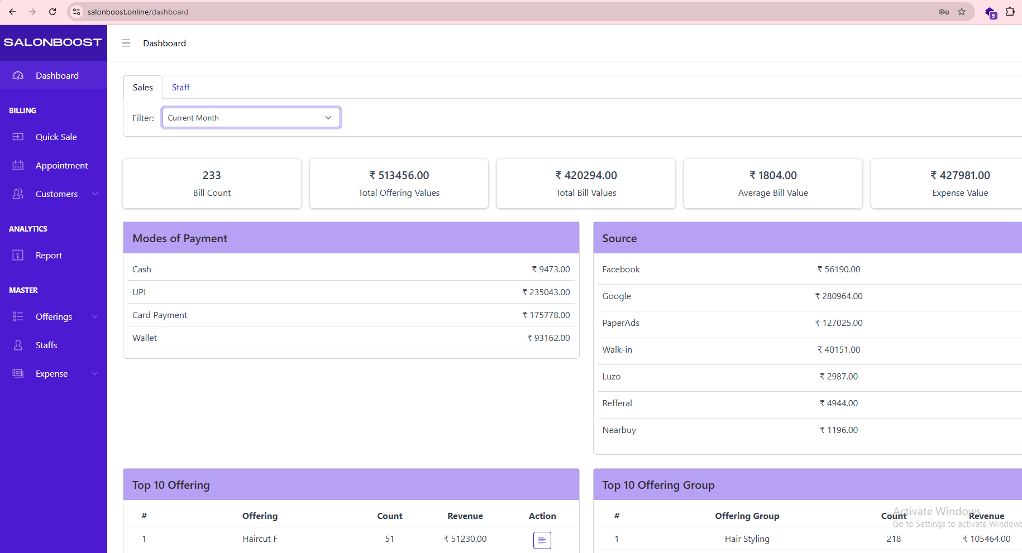Expand the Customers submenu chevron
The height and width of the screenshot is (553, 1022).
click(95, 194)
